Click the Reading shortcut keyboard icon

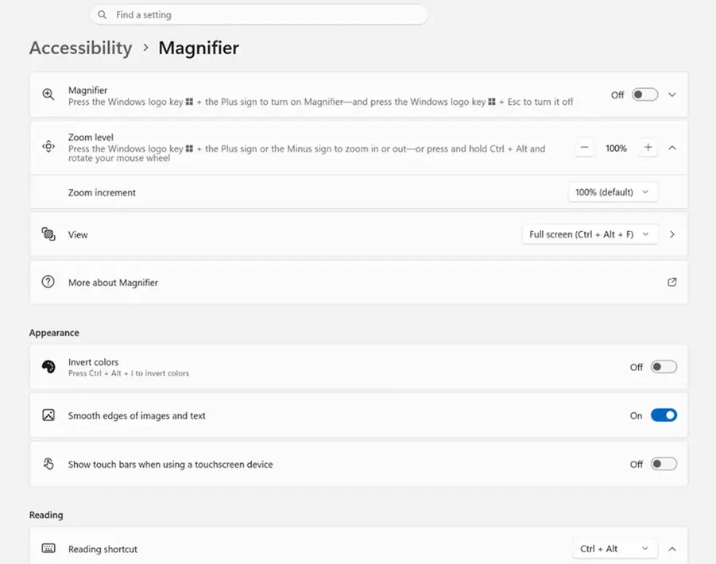[48, 548]
